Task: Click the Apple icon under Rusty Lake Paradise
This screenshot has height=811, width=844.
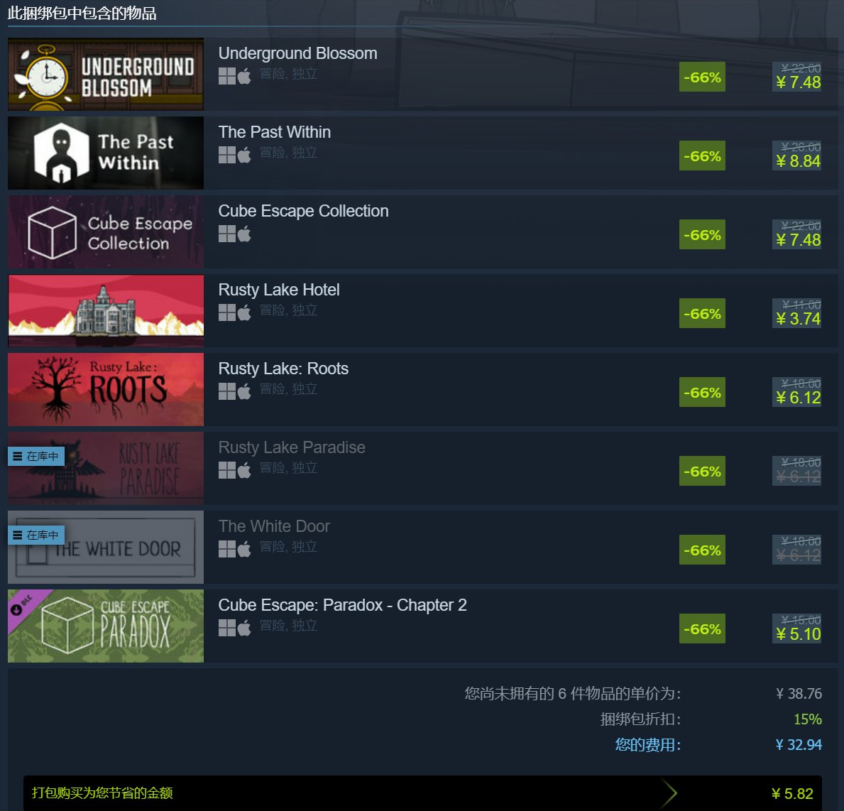Action: pyautogui.click(x=244, y=470)
